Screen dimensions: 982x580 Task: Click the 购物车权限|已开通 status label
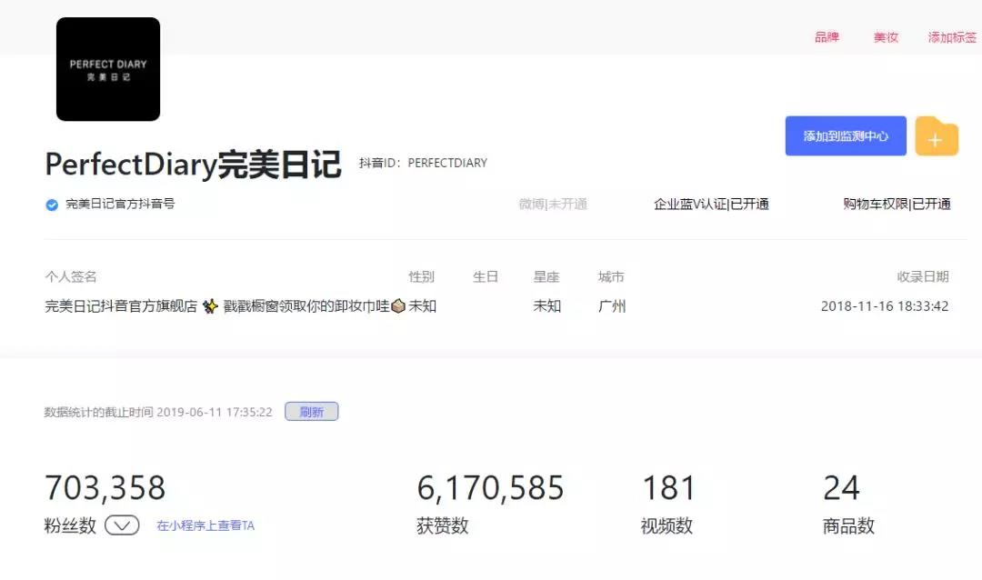[894, 205]
